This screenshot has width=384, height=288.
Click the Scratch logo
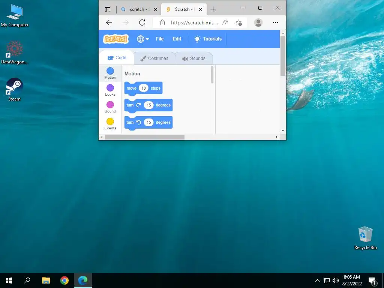tap(116, 39)
